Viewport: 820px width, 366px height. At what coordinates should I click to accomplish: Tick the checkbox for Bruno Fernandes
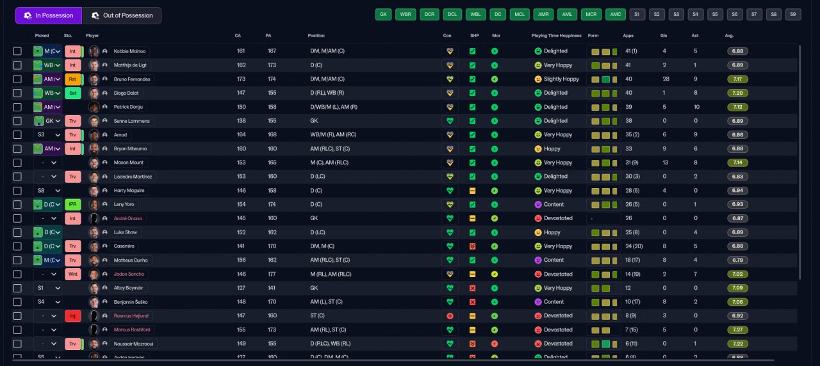point(17,79)
